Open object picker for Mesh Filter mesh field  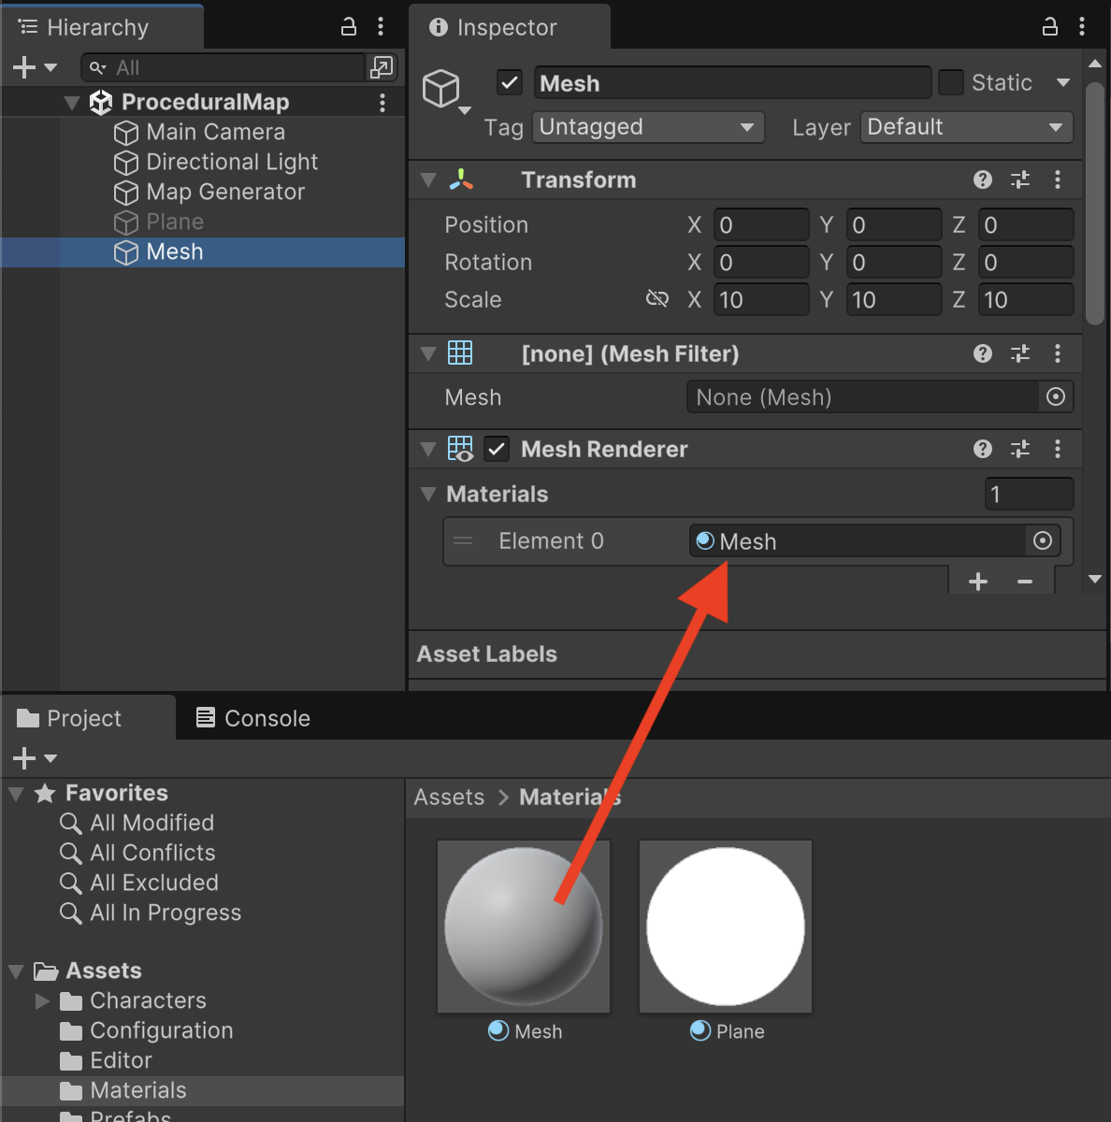(x=1056, y=397)
